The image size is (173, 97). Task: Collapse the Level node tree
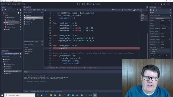(x=2, y=13)
